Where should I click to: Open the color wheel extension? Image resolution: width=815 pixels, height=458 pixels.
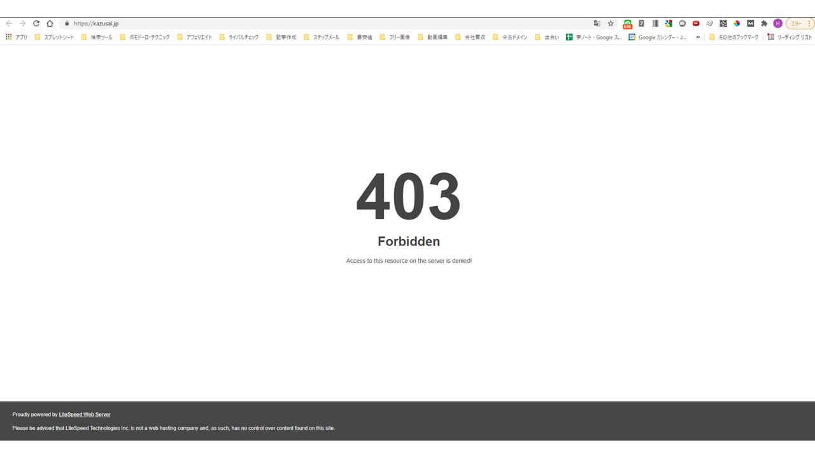737,24
